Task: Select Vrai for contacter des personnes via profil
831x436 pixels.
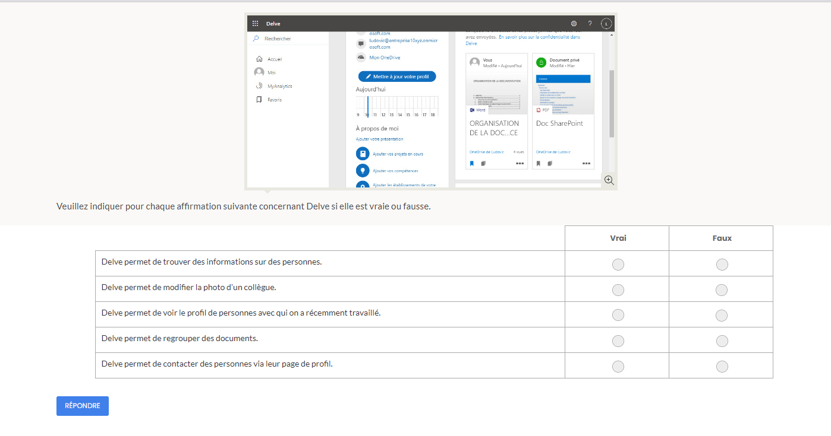Action: pyautogui.click(x=618, y=367)
